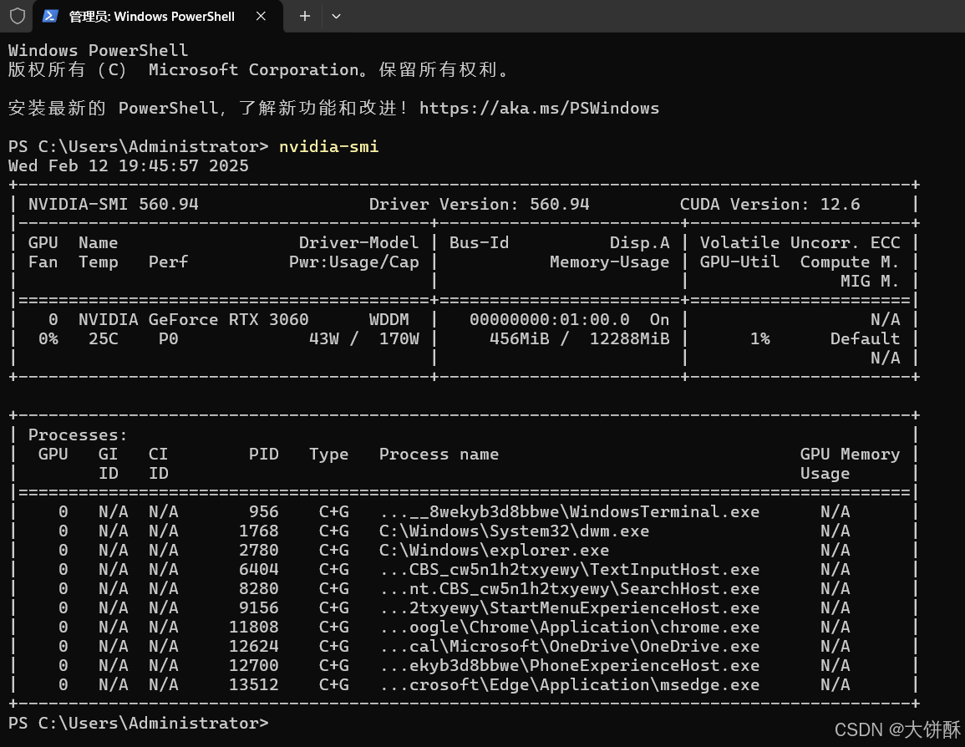Click the Process name column header
This screenshot has width=965, height=747.
(439, 454)
